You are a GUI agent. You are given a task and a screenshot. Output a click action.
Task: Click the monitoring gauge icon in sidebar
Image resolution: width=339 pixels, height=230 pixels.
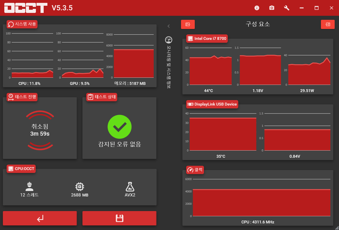point(169,40)
